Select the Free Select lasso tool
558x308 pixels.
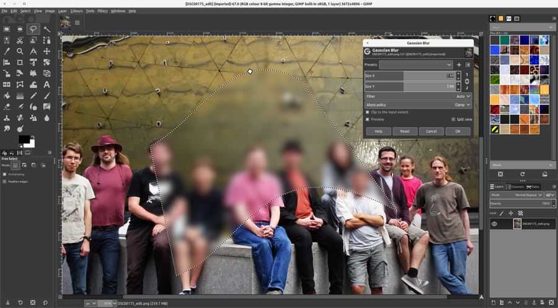pos(33,29)
